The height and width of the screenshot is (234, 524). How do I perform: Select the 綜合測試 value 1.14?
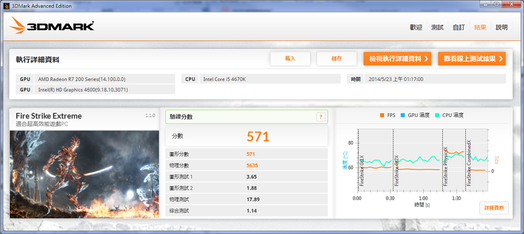coord(251,211)
